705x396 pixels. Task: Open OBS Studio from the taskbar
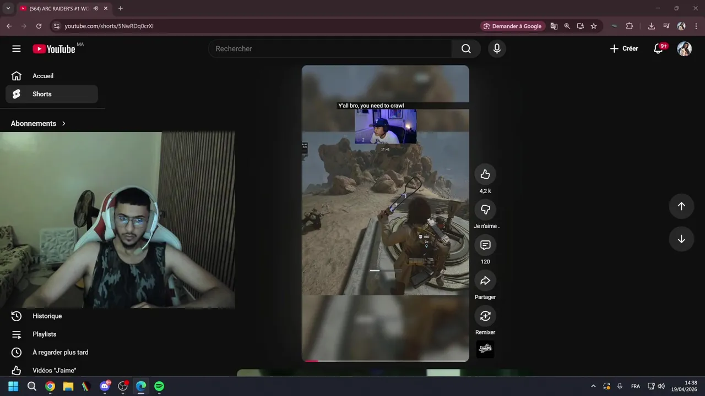pyautogui.click(x=123, y=386)
